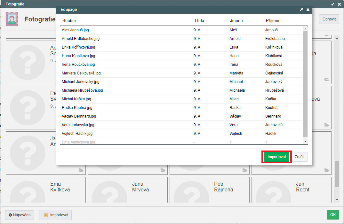Image resolution: width=344 pixels, height=224 pixels.
Task: Close the Fotografie window
Action: pyautogui.click(x=340, y=4)
